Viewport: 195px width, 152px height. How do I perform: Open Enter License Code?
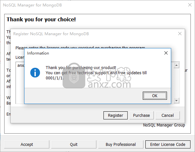click(x=168, y=144)
